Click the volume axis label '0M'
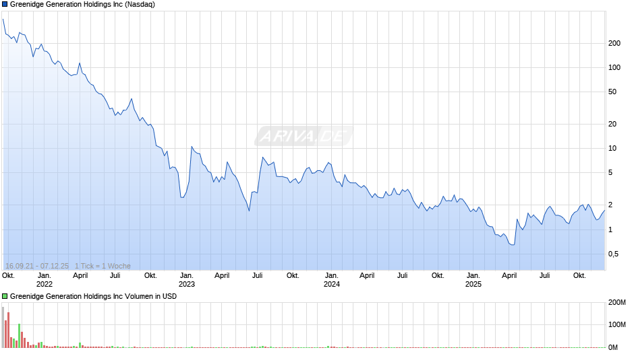The width and height of the screenshot is (634, 354). 613,347
